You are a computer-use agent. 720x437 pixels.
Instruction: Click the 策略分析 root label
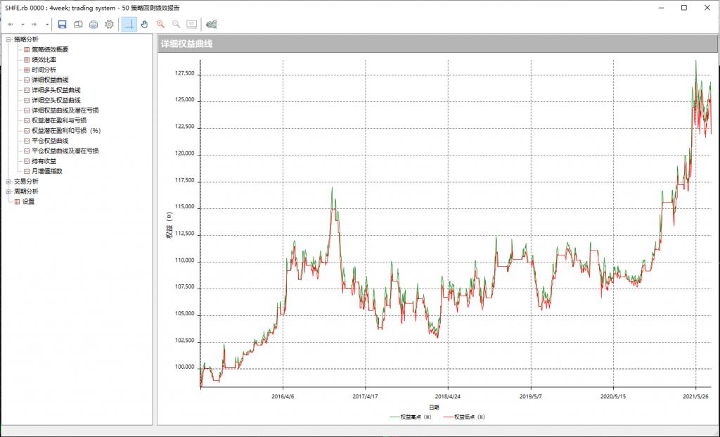[x=26, y=39]
